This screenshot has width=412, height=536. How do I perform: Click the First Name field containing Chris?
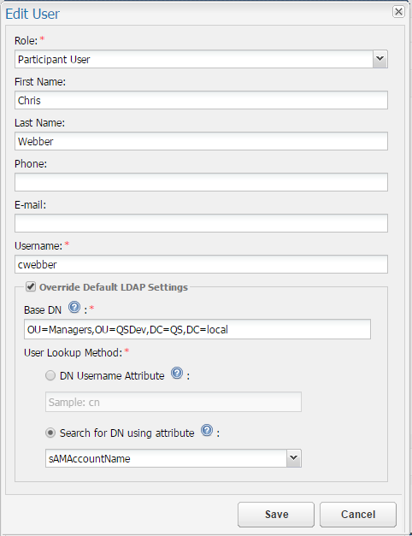coord(201,100)
